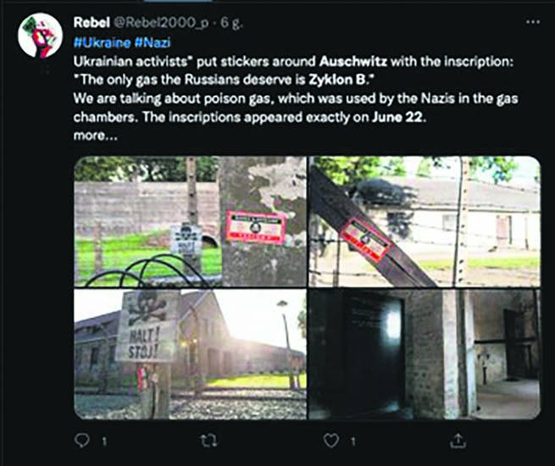Expand the tweet text with 'more...'
Screen dimensions: 555x466
pos(95,136)
